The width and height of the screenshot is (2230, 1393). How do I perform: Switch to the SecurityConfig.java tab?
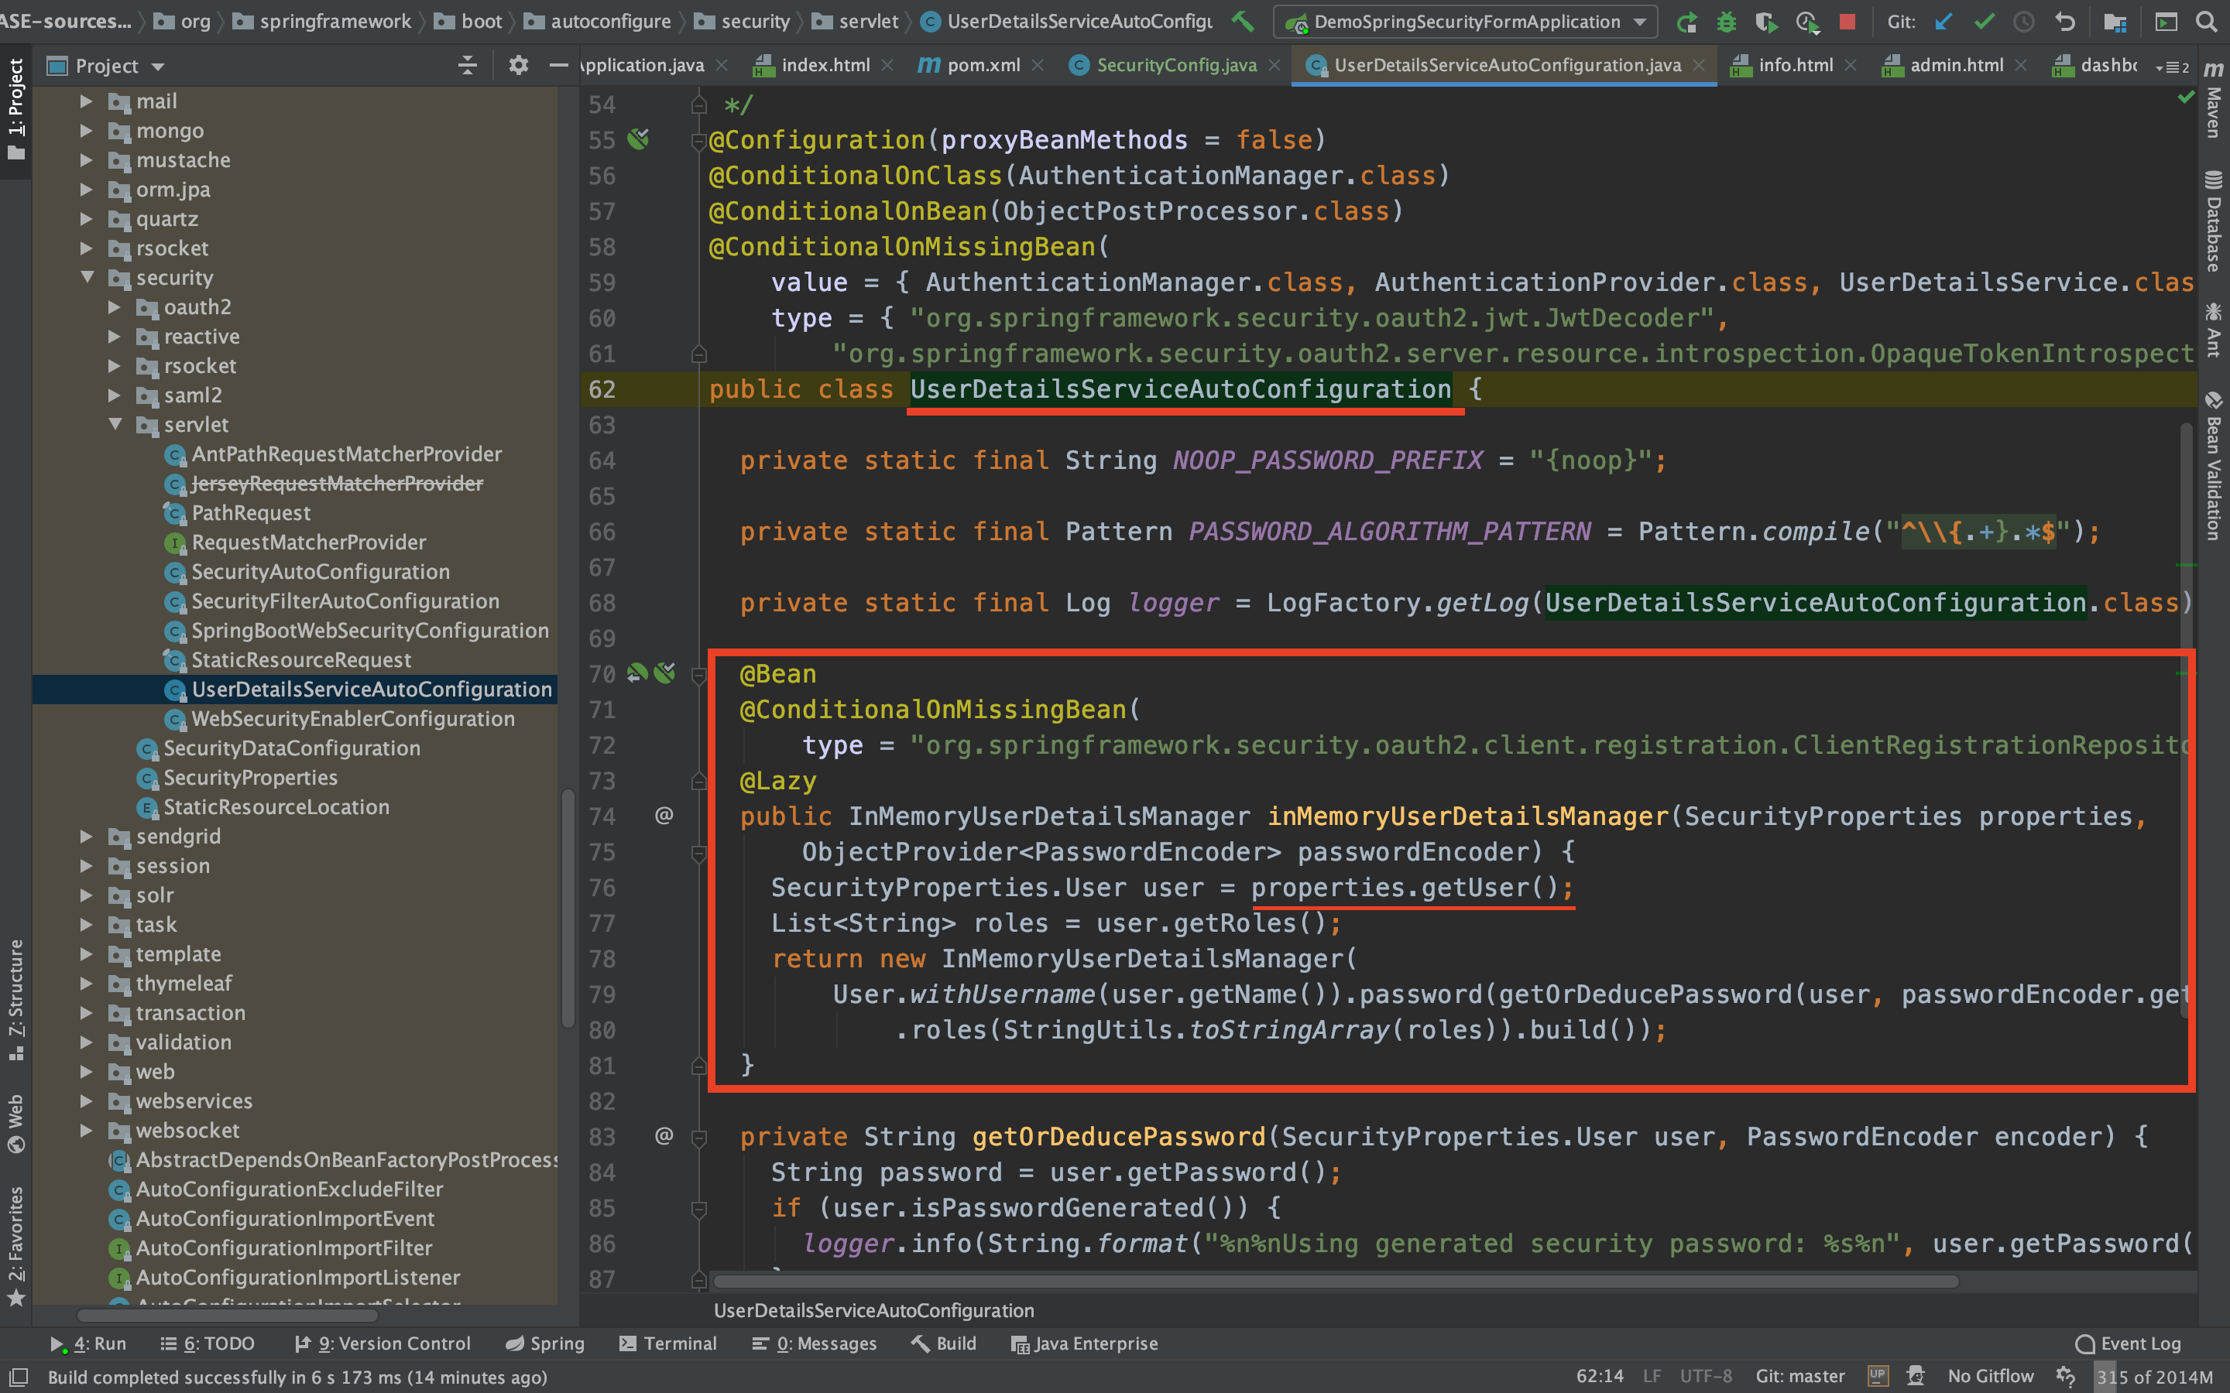click(1175, 66)
